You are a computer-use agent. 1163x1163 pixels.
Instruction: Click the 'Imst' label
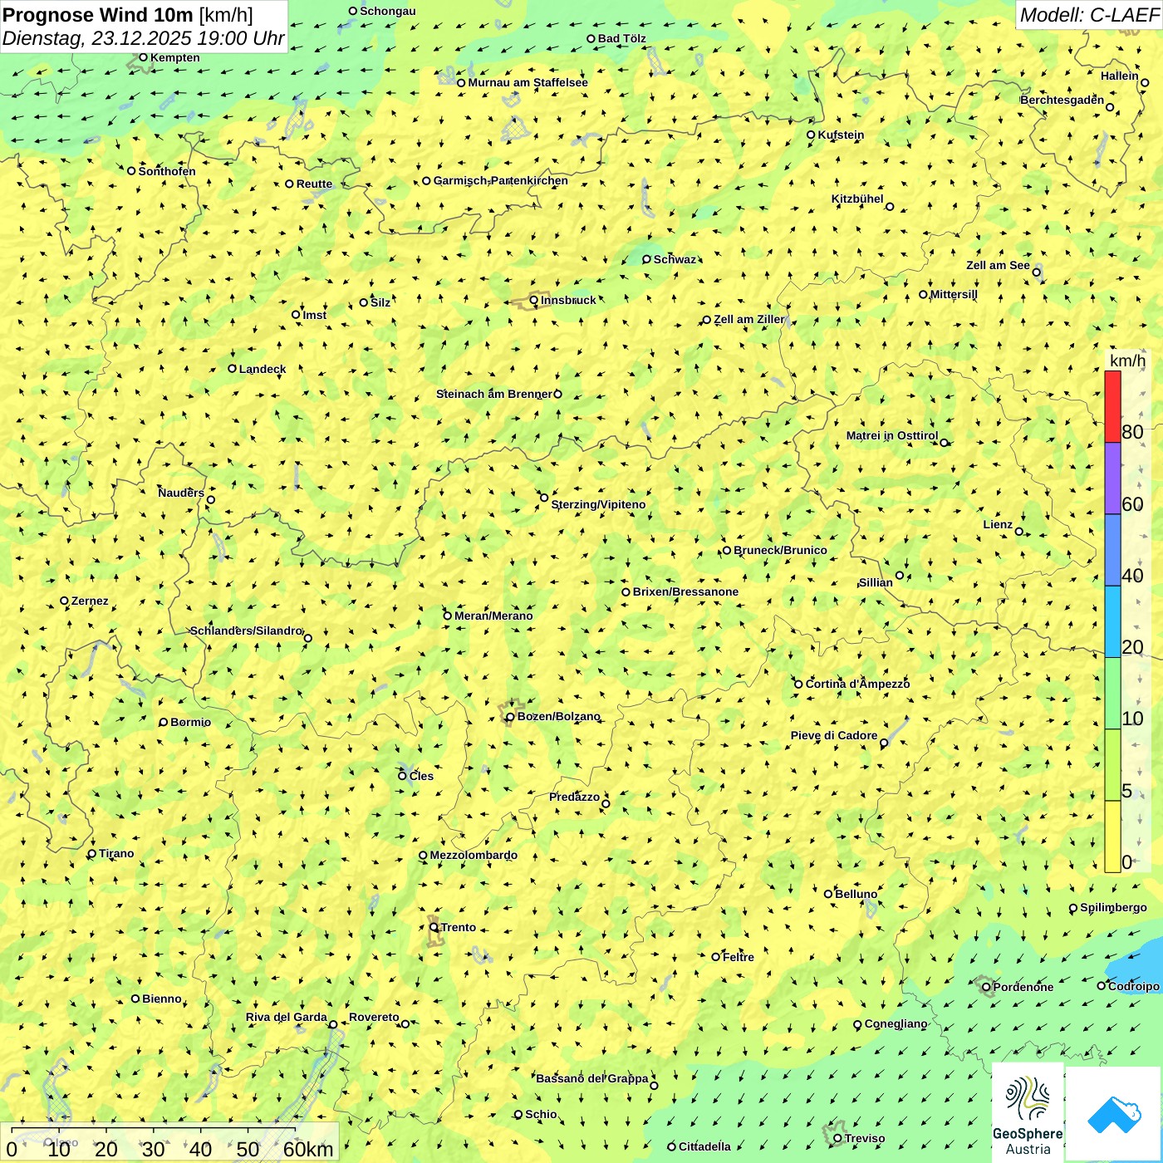click(x=314, y=315)
